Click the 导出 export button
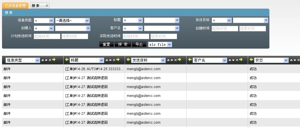Viewport: 300px width, 128px height. (x=139, y=44)
